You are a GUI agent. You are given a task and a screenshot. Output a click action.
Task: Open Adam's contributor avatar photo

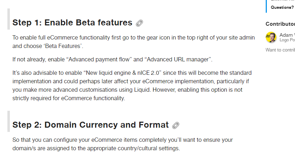pyautogui.click(x=271, y=37)
